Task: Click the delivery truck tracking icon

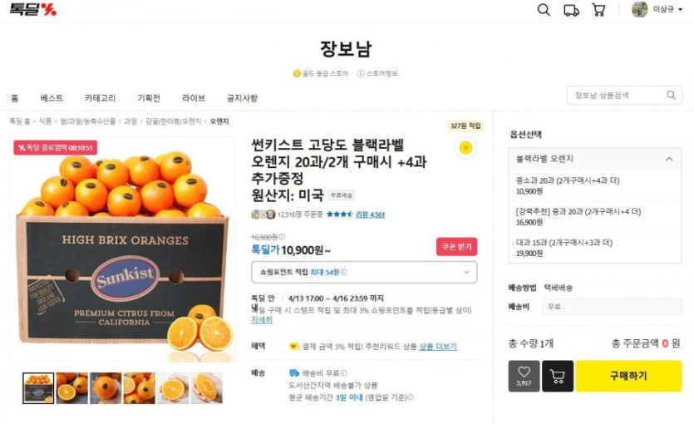Action: 571,10
